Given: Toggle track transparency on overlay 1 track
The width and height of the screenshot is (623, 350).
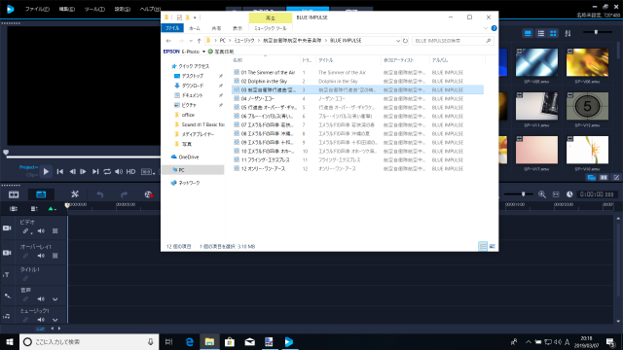Looking at the screenshot, I should tap(55, 256).
